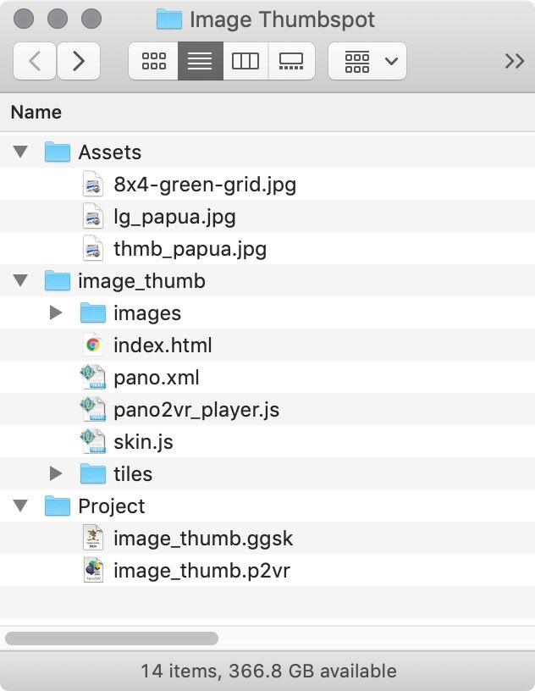Click the image_thumb.ggsk skin file icon
The image size is (535, 691).
(93, 538)
